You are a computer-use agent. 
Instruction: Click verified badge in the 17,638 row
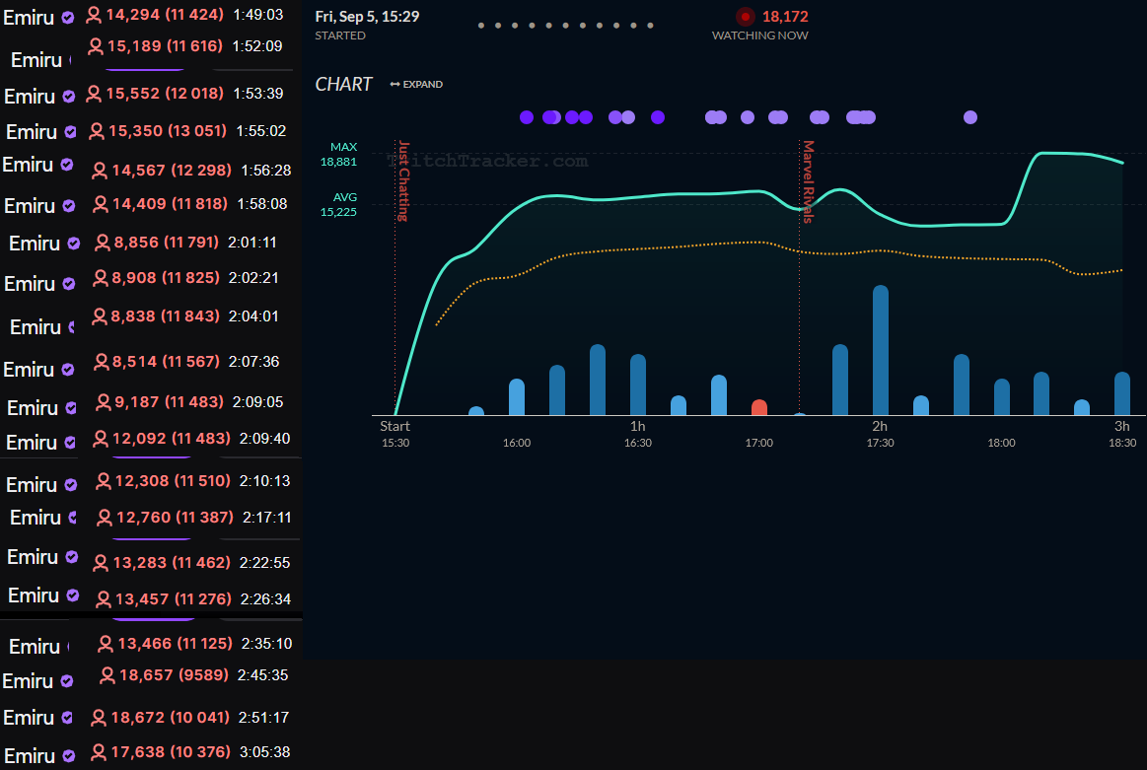click(69, 756)
